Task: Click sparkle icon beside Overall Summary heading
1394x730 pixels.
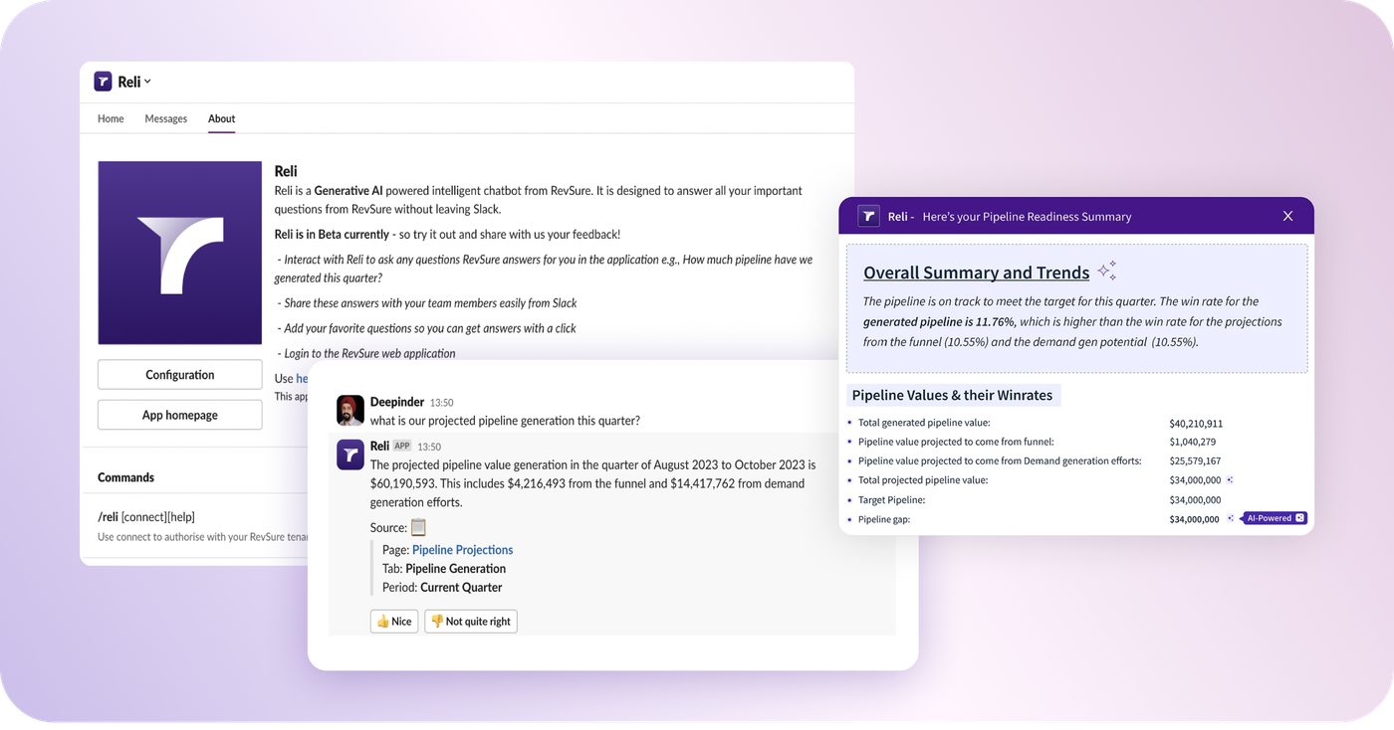Action: click(1106, 271)
